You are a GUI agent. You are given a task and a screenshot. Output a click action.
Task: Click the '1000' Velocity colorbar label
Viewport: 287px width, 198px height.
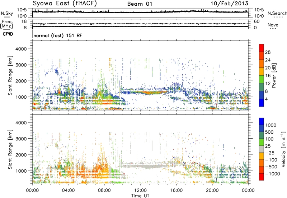pos(271,125)
